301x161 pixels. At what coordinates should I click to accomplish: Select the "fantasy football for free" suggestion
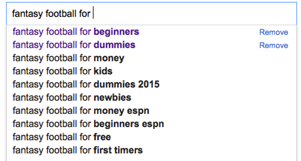62,137
